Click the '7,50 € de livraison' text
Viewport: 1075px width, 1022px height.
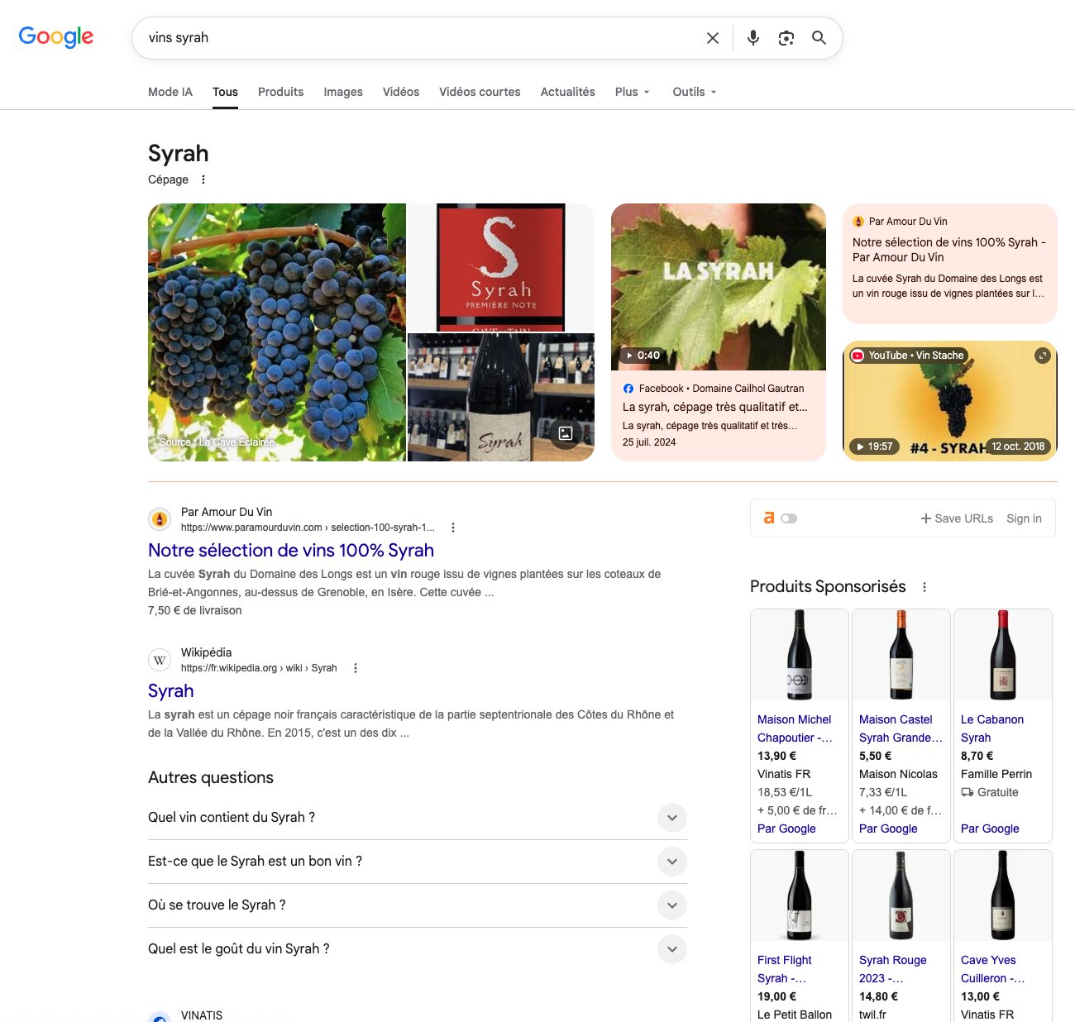click(195, 610)
